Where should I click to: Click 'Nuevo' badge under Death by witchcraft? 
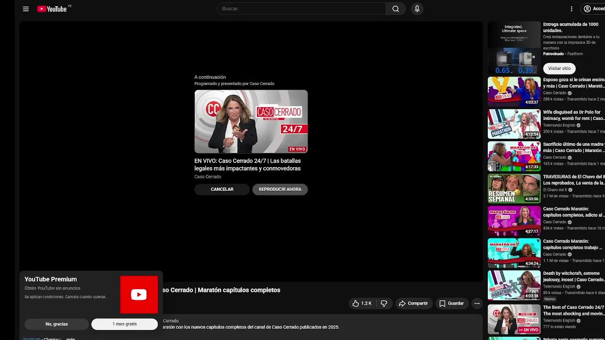[x=550, y=299]
